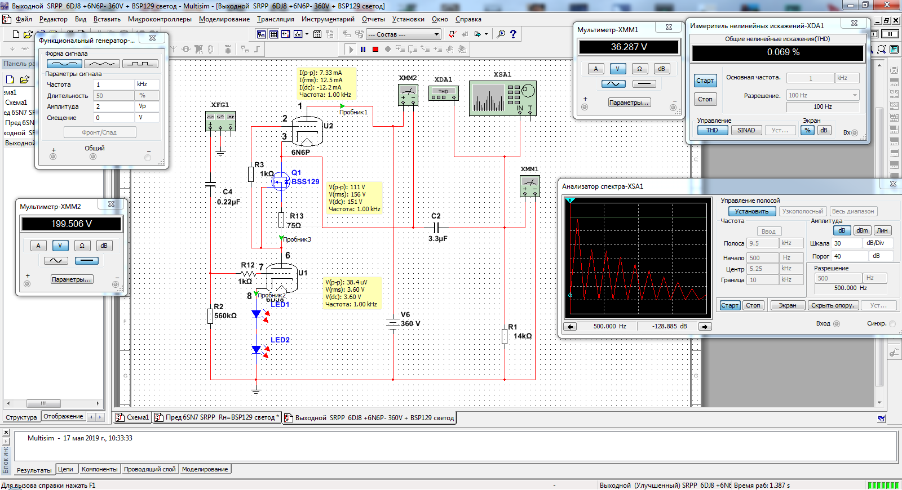
Task: Open function generator frequency unit kHz dropdown
Action: (147, 84)
